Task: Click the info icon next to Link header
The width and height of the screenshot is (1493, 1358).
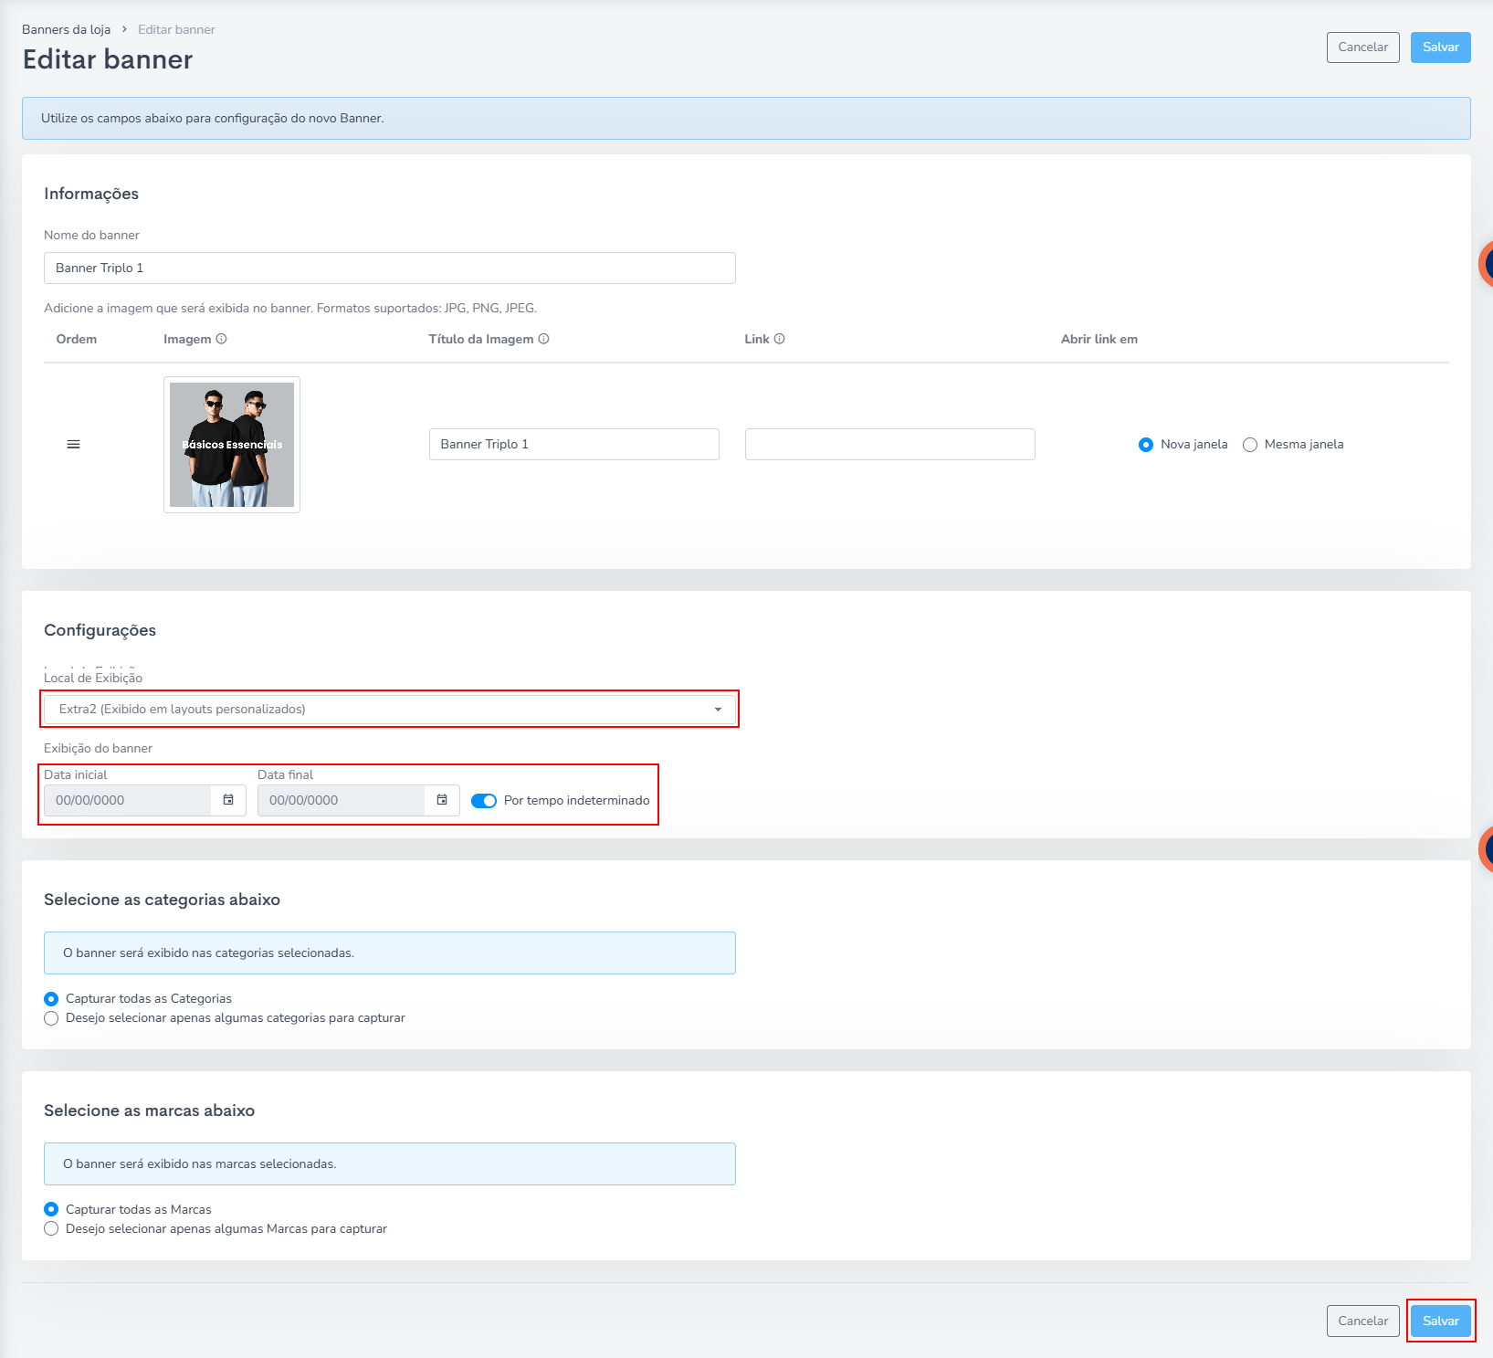Action: 779,339
